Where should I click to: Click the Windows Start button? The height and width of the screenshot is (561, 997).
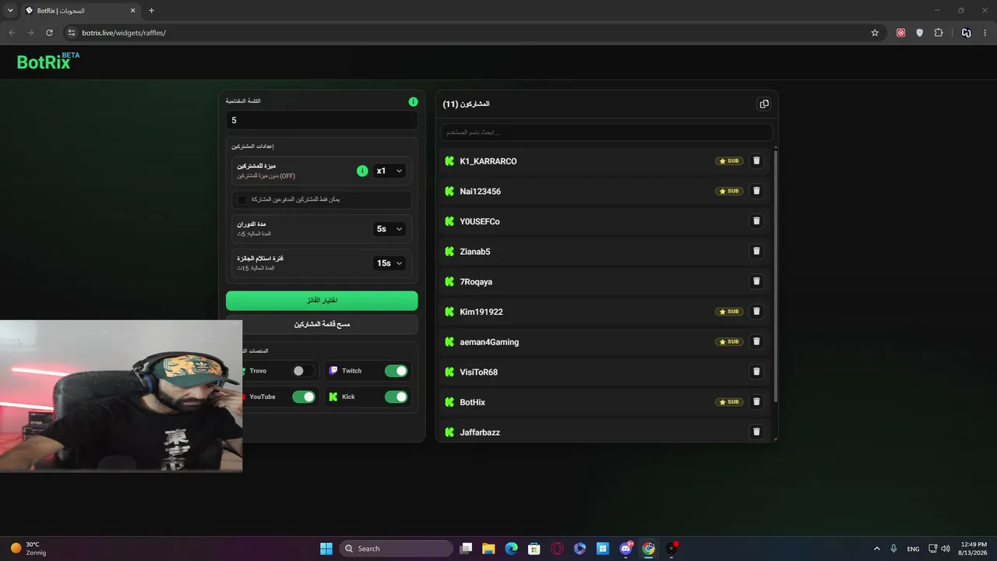click(326, 549)
